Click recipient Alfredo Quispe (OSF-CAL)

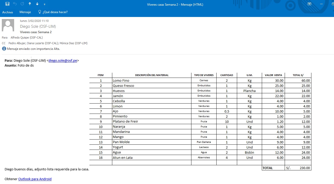click(x=26, y=38)
